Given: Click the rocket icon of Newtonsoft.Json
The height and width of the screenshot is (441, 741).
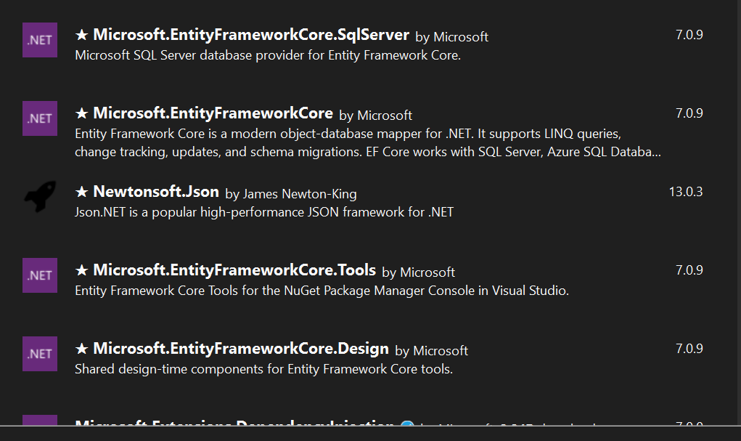Looking at the screenshot, I should coord(40,196).
